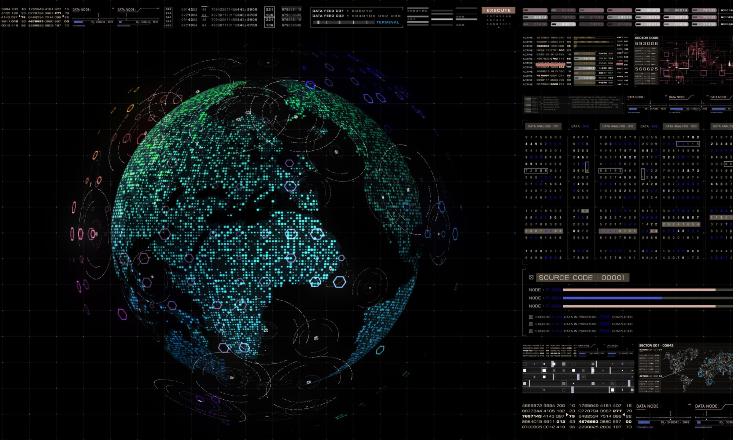The width and height of the screenshot is (733, 440).
Task: Click the SECTOR 0005 heading
Action: point(646,38)
